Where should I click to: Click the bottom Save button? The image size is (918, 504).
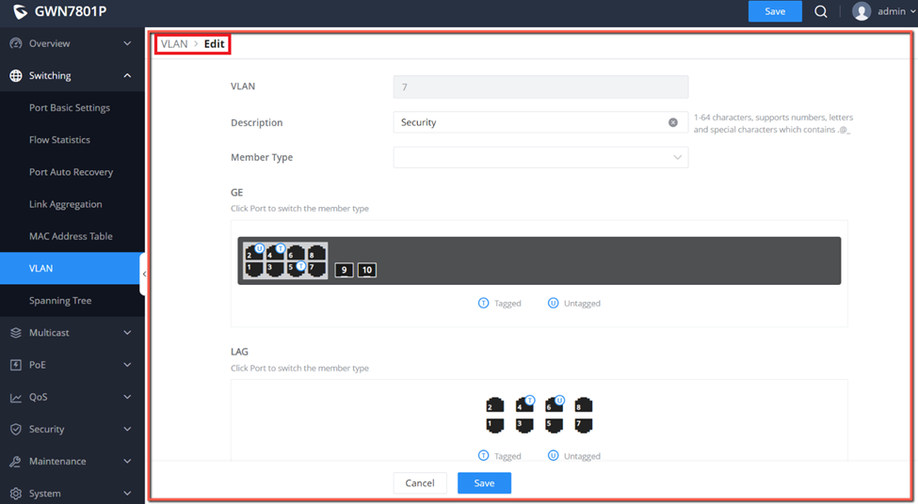click(x=484, y=483)
